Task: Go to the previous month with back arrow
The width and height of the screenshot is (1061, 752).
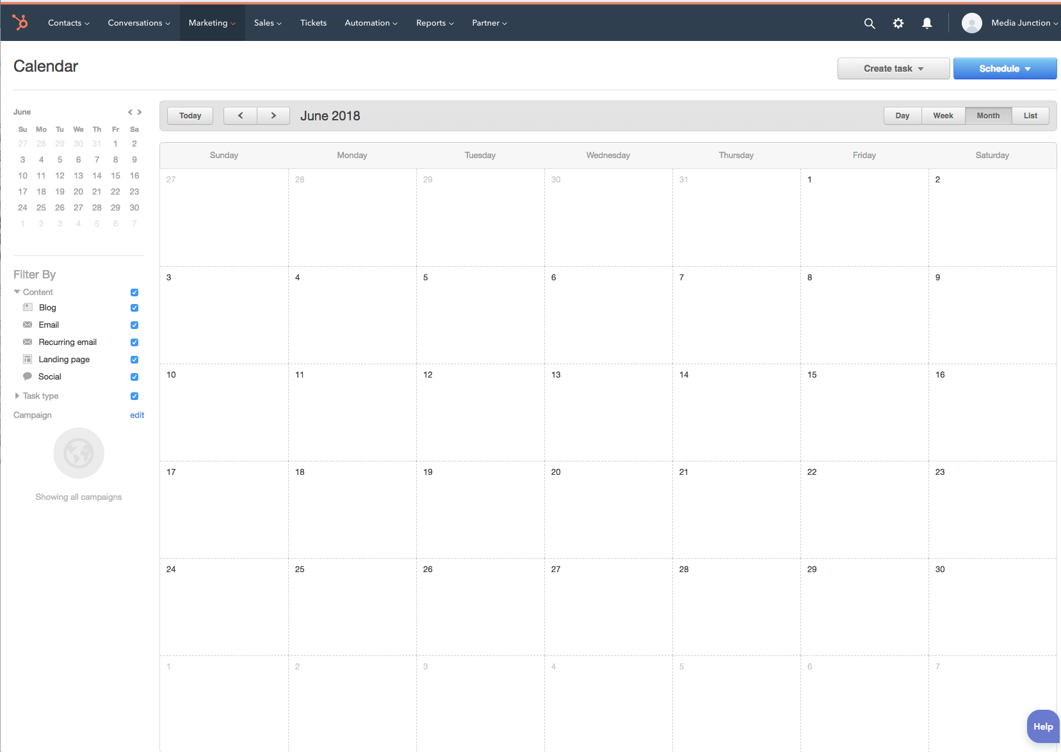Action: pos(240,116)
